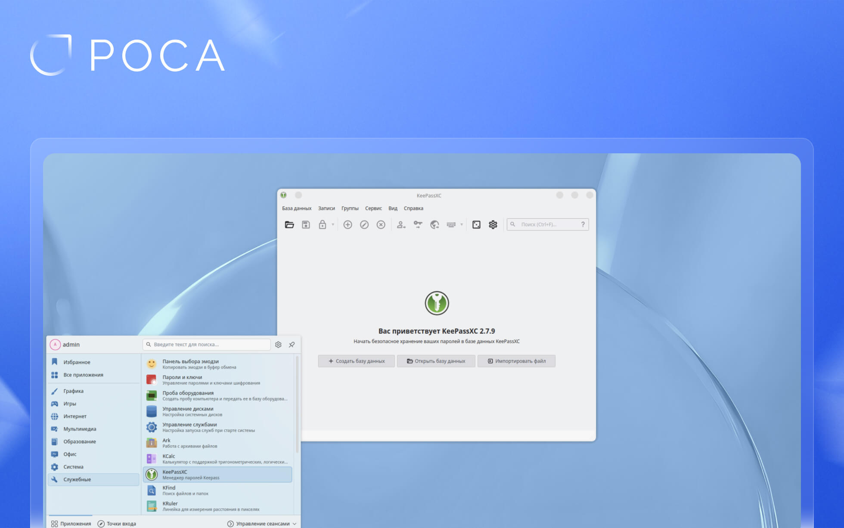Viewport: 844px width, 528px height.
Task: Open the Сервис menu
Action: point(373,208)
